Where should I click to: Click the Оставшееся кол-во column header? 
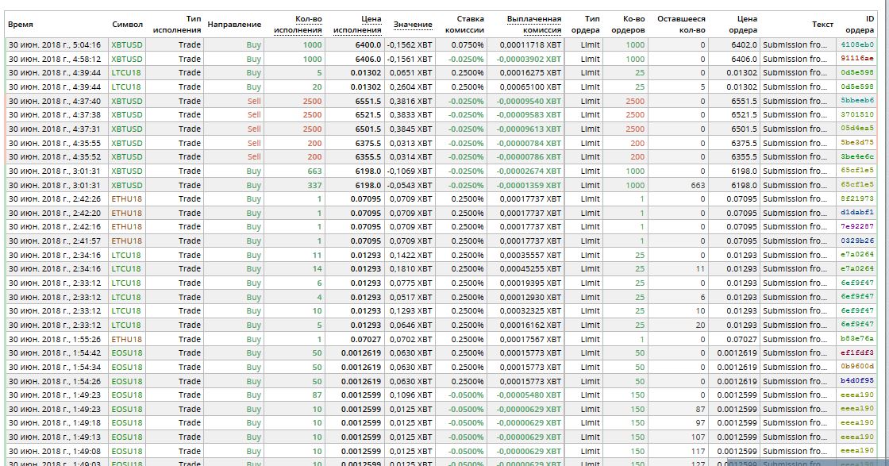click(x=682, y=25)
